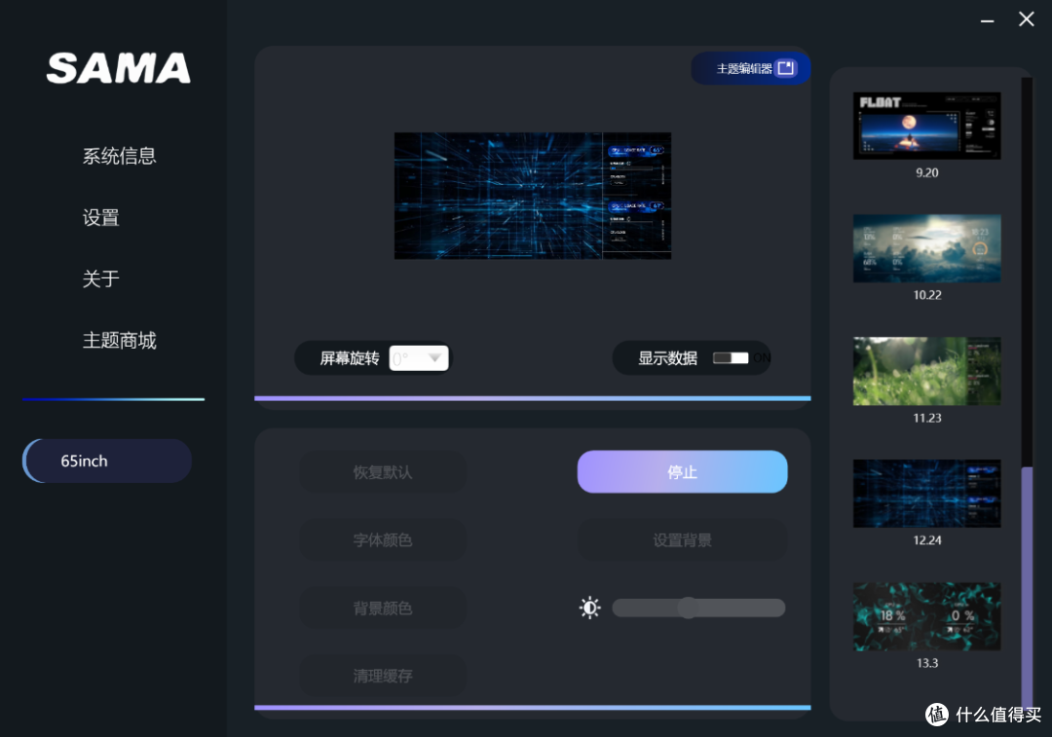
Task: Click the theme editor window icon
Action: [x=786, y=68]
